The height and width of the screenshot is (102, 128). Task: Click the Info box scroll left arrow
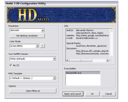click(67, 60)
